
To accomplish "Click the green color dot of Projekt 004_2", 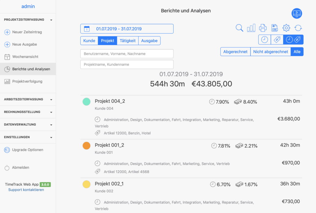I will tap(87, 102).
